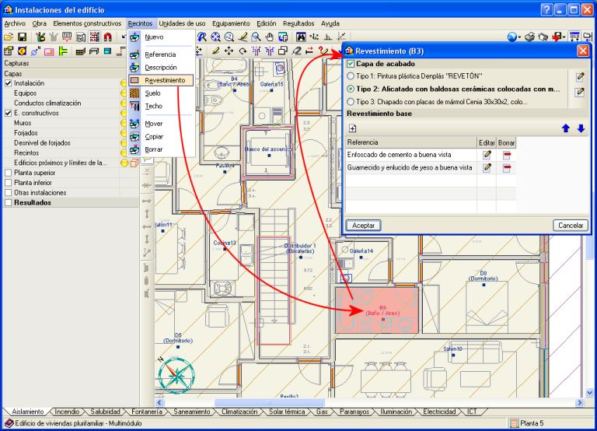
Task: Click the add new base covering icon
Action: (352, 128)
